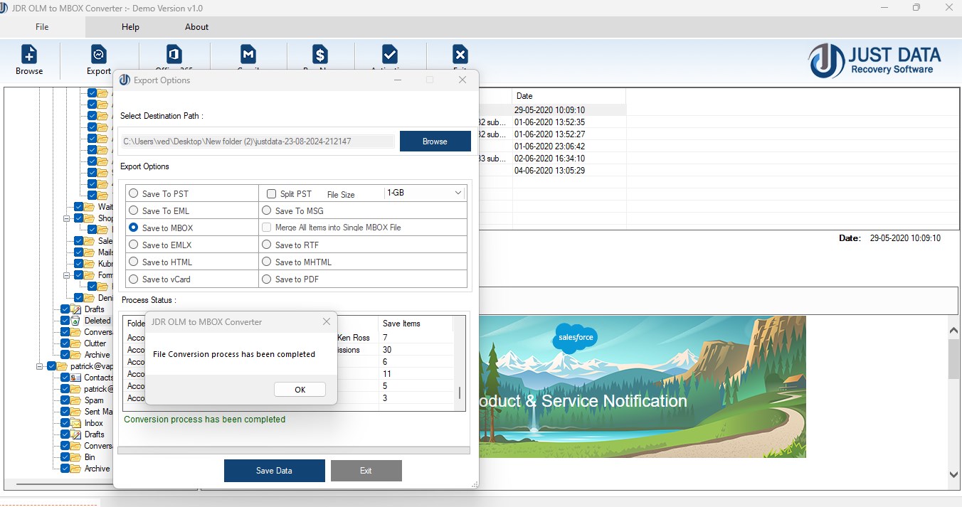This screenshot has width=962, height=507.
Task: Open the About menu
Action: point(197,27)
